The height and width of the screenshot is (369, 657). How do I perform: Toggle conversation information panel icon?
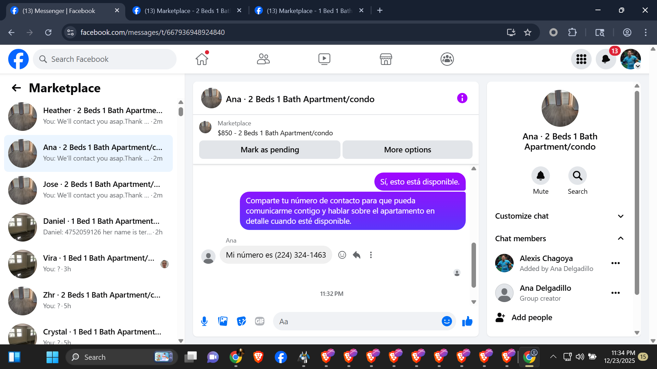462,98
